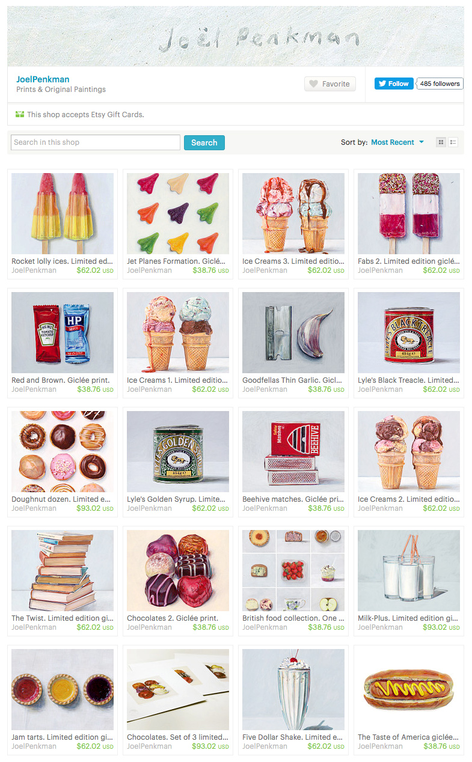Open the Rocket lolly ices thumbnail
Viewport: 472px width, 762px height.
(x=63, y=214)
